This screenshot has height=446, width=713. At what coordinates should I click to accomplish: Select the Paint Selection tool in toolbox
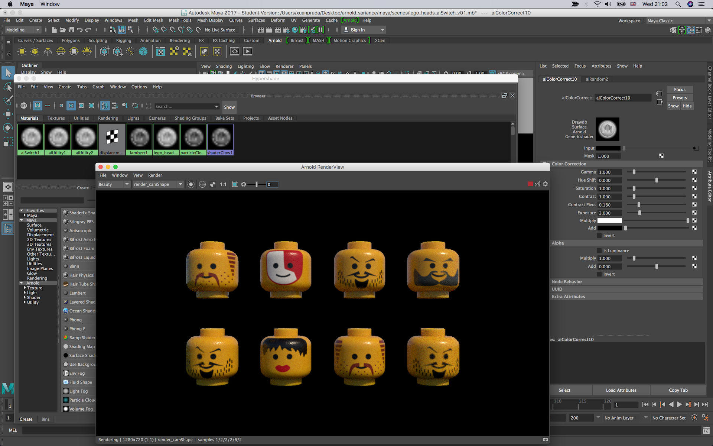[x=8, y=100]
